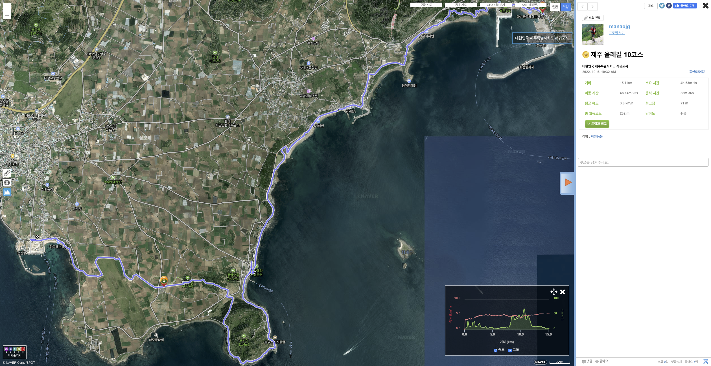The width and height of the screenshot is (711, 366).
Task: Click the map zoom out minus button
Action: click(x=7, y=15)
